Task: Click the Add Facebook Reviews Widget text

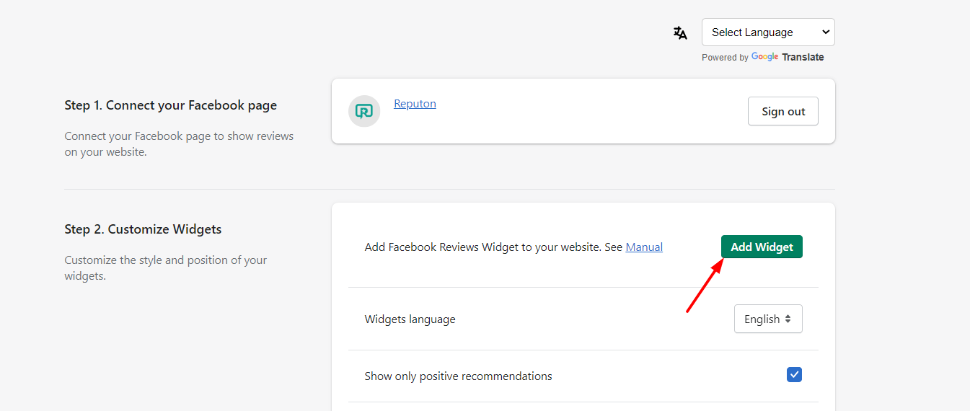Action: (x=483, y=247)
